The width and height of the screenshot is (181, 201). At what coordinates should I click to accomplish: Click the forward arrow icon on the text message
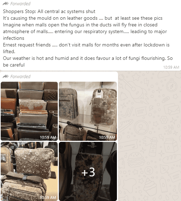click(x=6, y=4)
